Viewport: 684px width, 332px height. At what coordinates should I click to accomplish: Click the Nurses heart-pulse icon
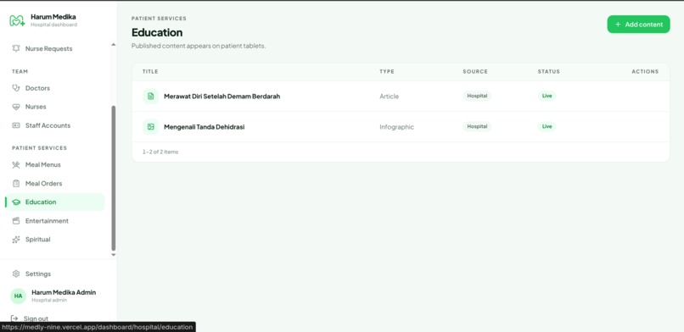click(16, 107)
